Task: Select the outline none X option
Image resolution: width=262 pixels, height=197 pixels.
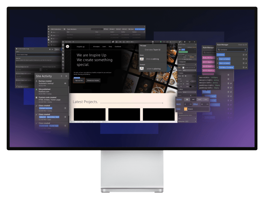Action: coord(187,99)
